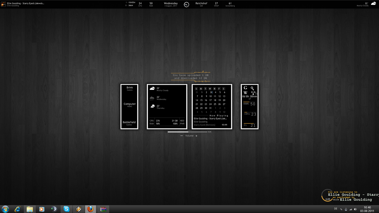Click the 21 GB HDD value
Screen dimensions: 379x213
(175, 121)
